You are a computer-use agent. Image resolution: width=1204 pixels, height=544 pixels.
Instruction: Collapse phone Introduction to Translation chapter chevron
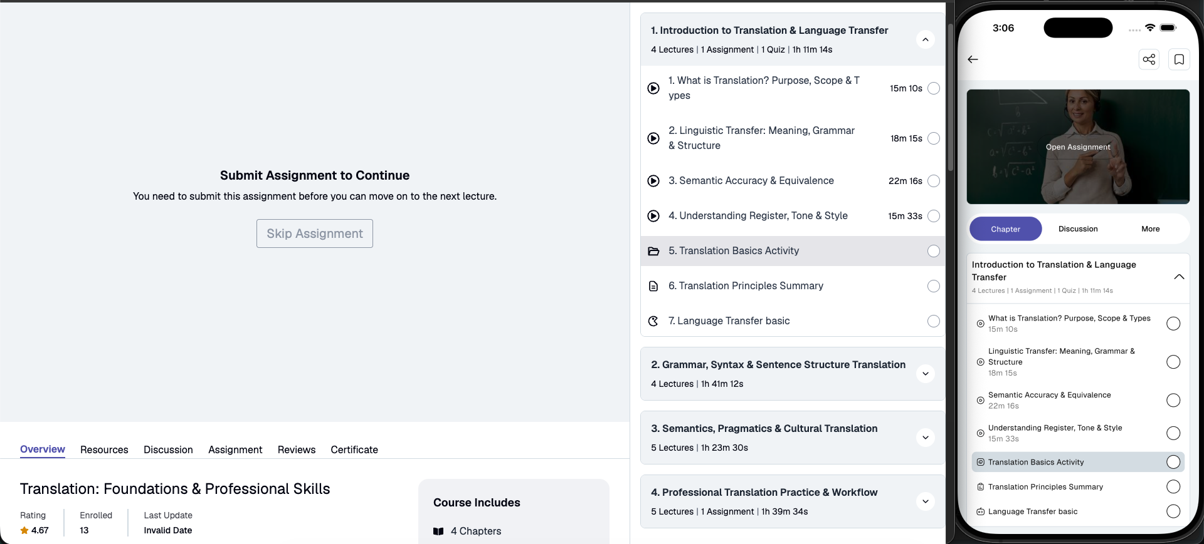[1179, 277]
